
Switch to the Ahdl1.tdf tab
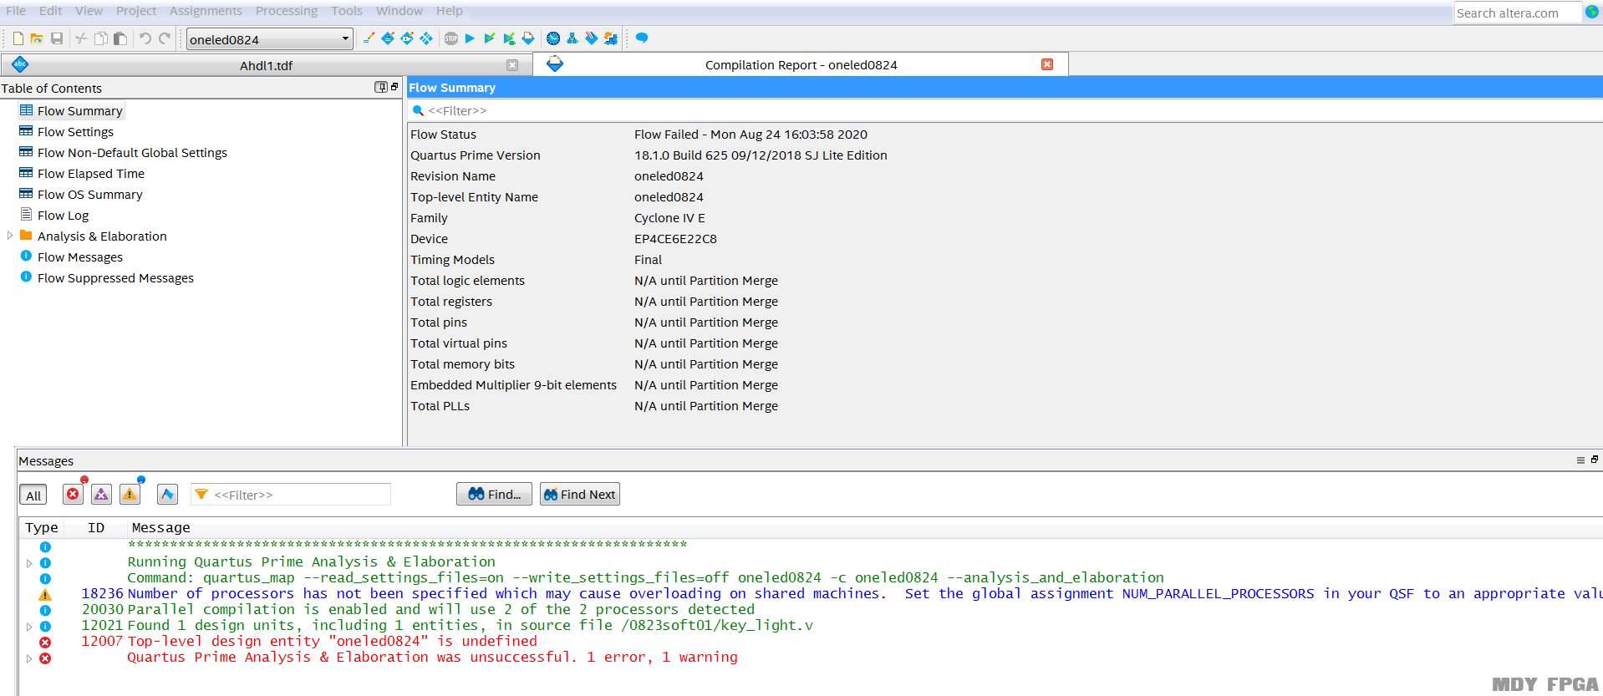pos(266,65)
